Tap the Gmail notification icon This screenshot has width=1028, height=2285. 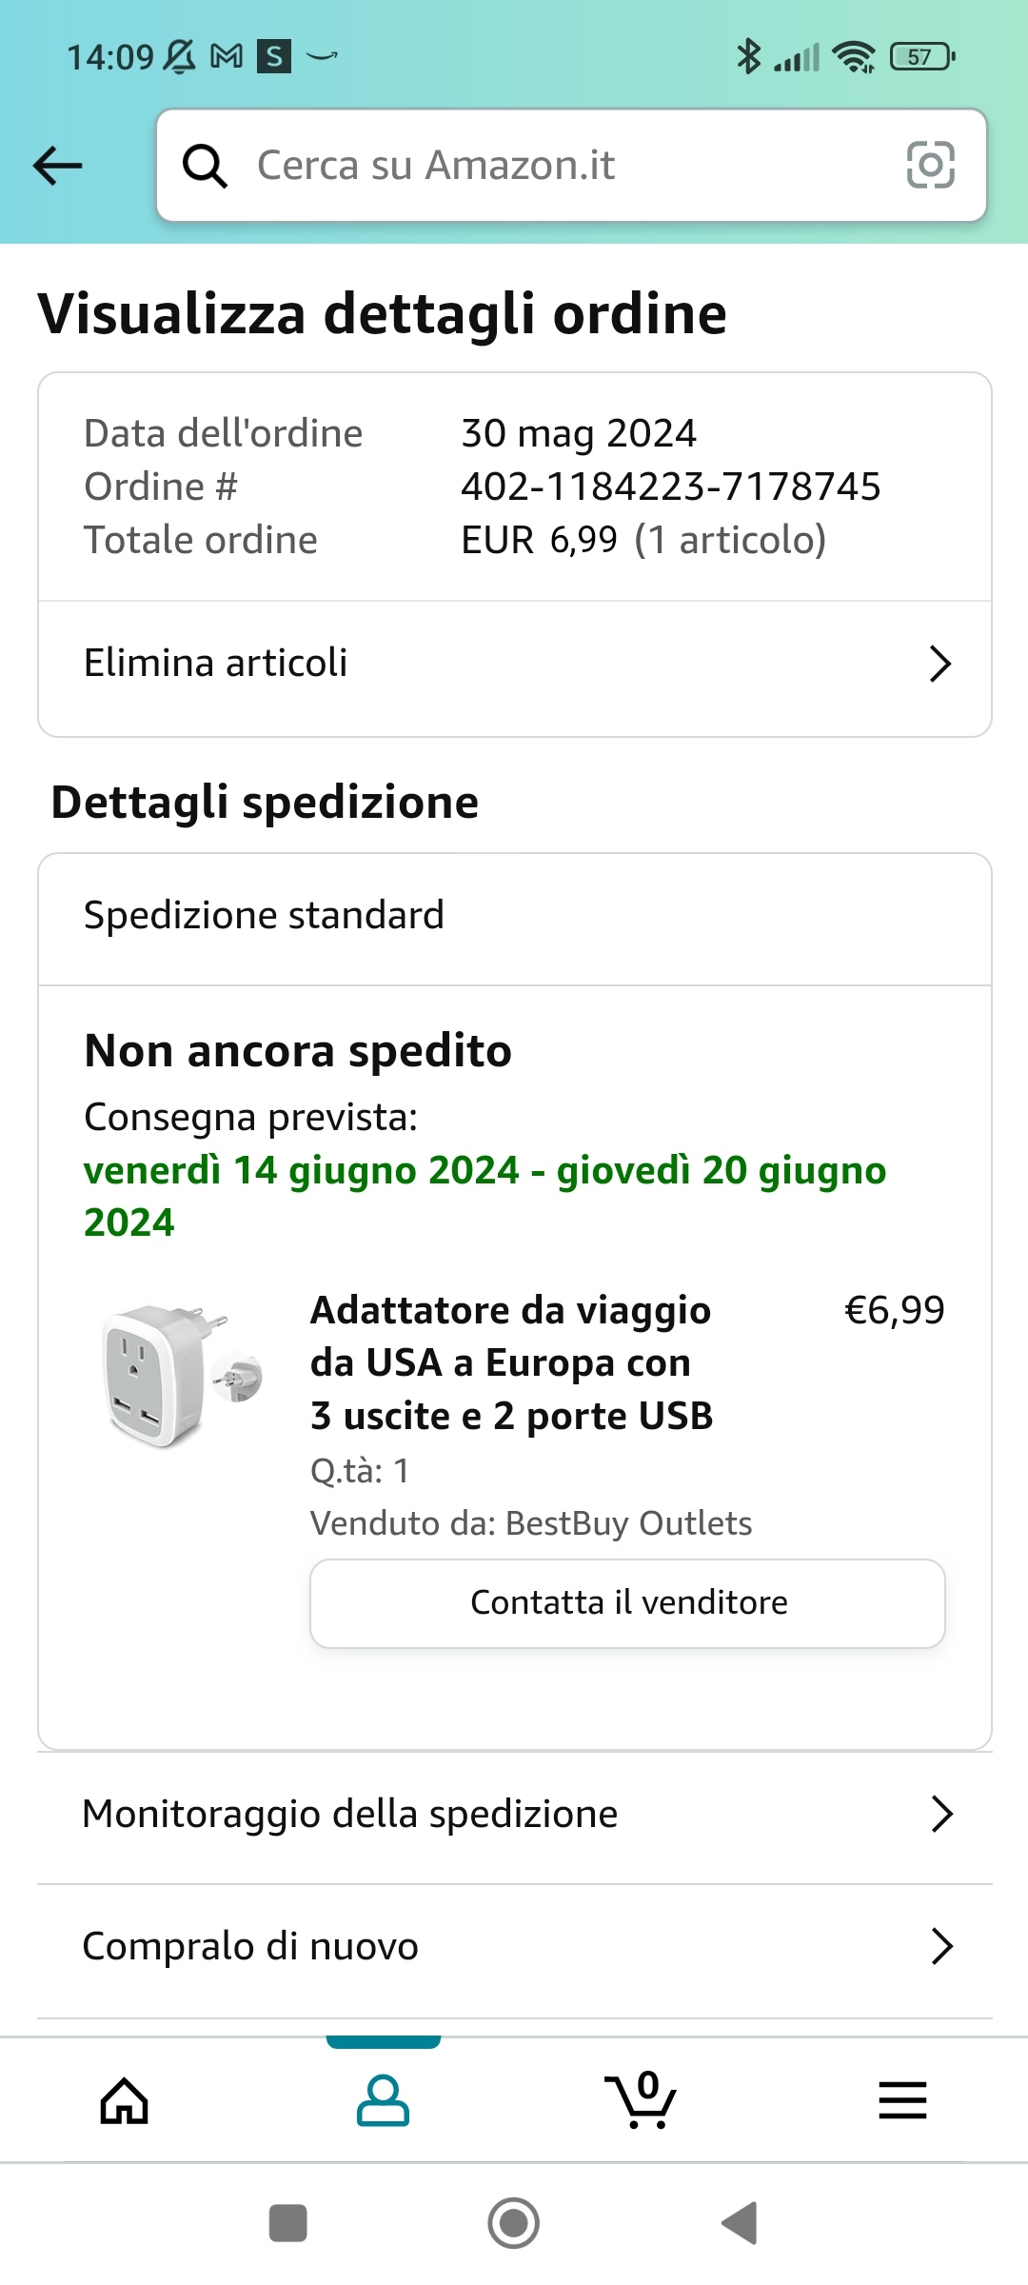[227, 57]
